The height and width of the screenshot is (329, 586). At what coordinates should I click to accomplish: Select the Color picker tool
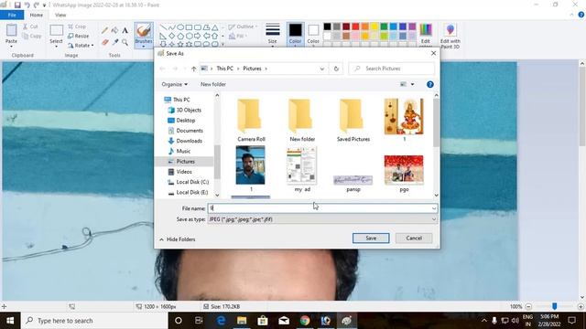115,42
